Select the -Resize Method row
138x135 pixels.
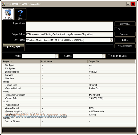coord(69,89)
